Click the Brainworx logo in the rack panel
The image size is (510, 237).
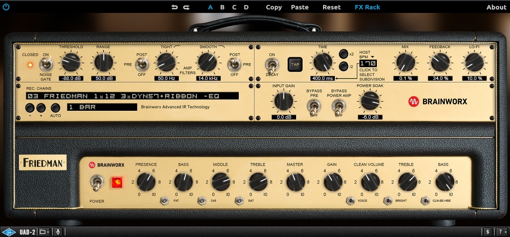pyautogui.click(x=438, y=101)
